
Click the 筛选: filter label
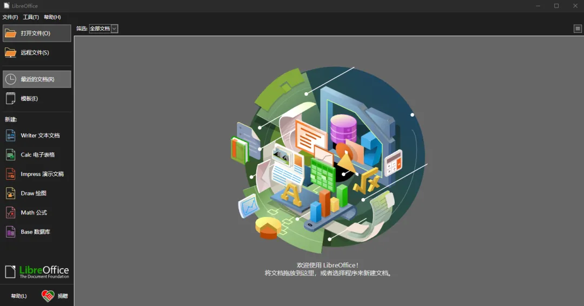click(82, 29)
